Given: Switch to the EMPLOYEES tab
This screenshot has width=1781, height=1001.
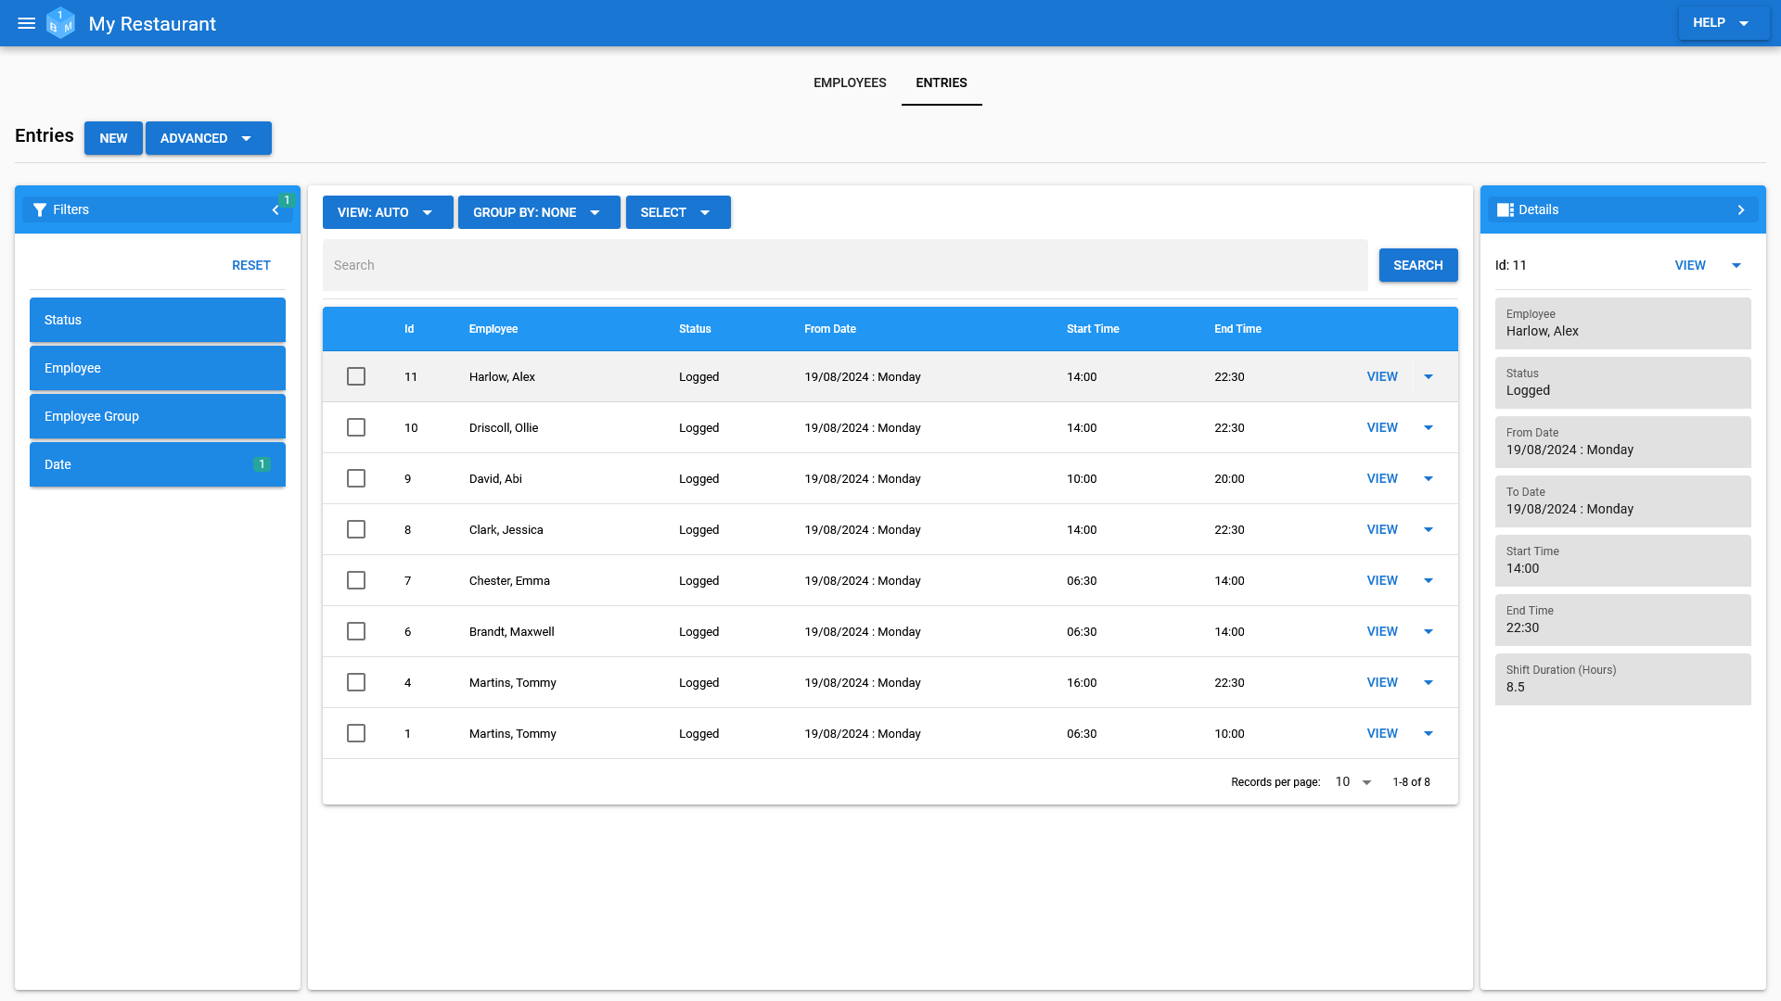Looking at the screenshot, I should coord(850,82).
